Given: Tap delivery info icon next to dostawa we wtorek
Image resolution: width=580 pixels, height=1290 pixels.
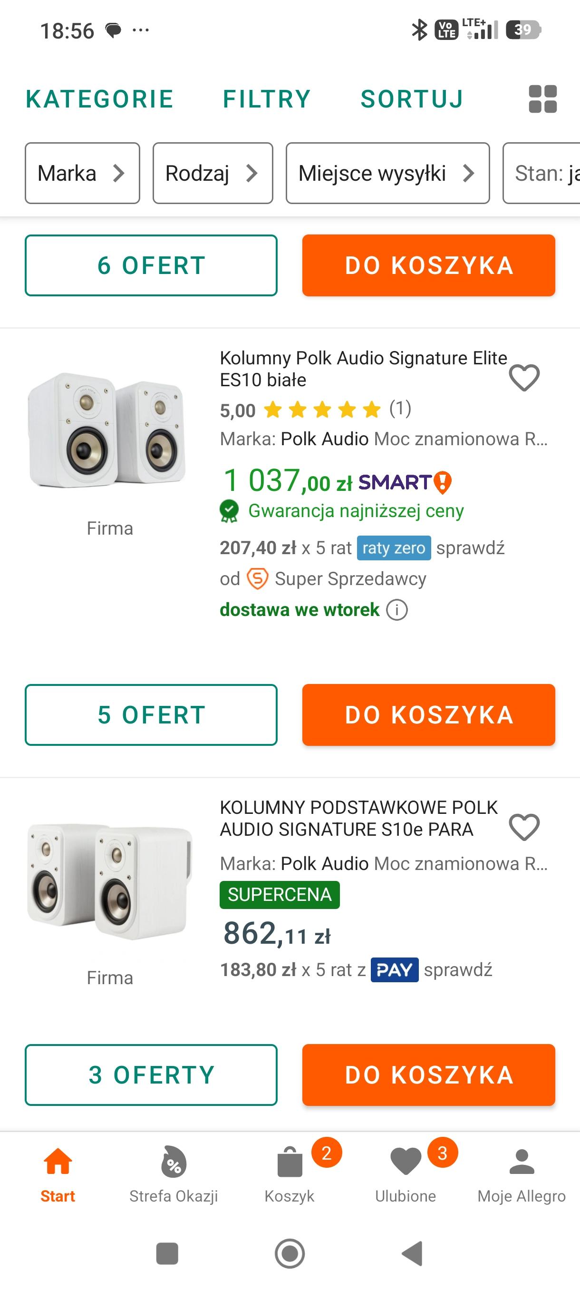Looking at the screenshot, I should (397, 610).
